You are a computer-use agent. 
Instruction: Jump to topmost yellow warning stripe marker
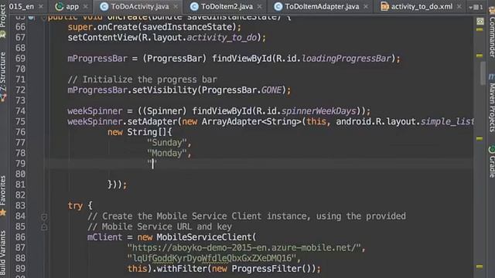click(480, 29)
